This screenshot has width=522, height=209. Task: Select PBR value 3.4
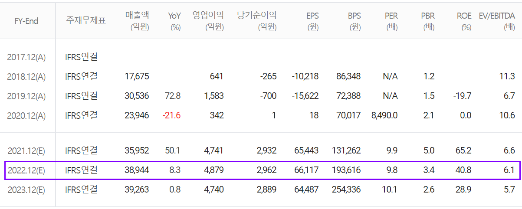[x=429, y=170]
